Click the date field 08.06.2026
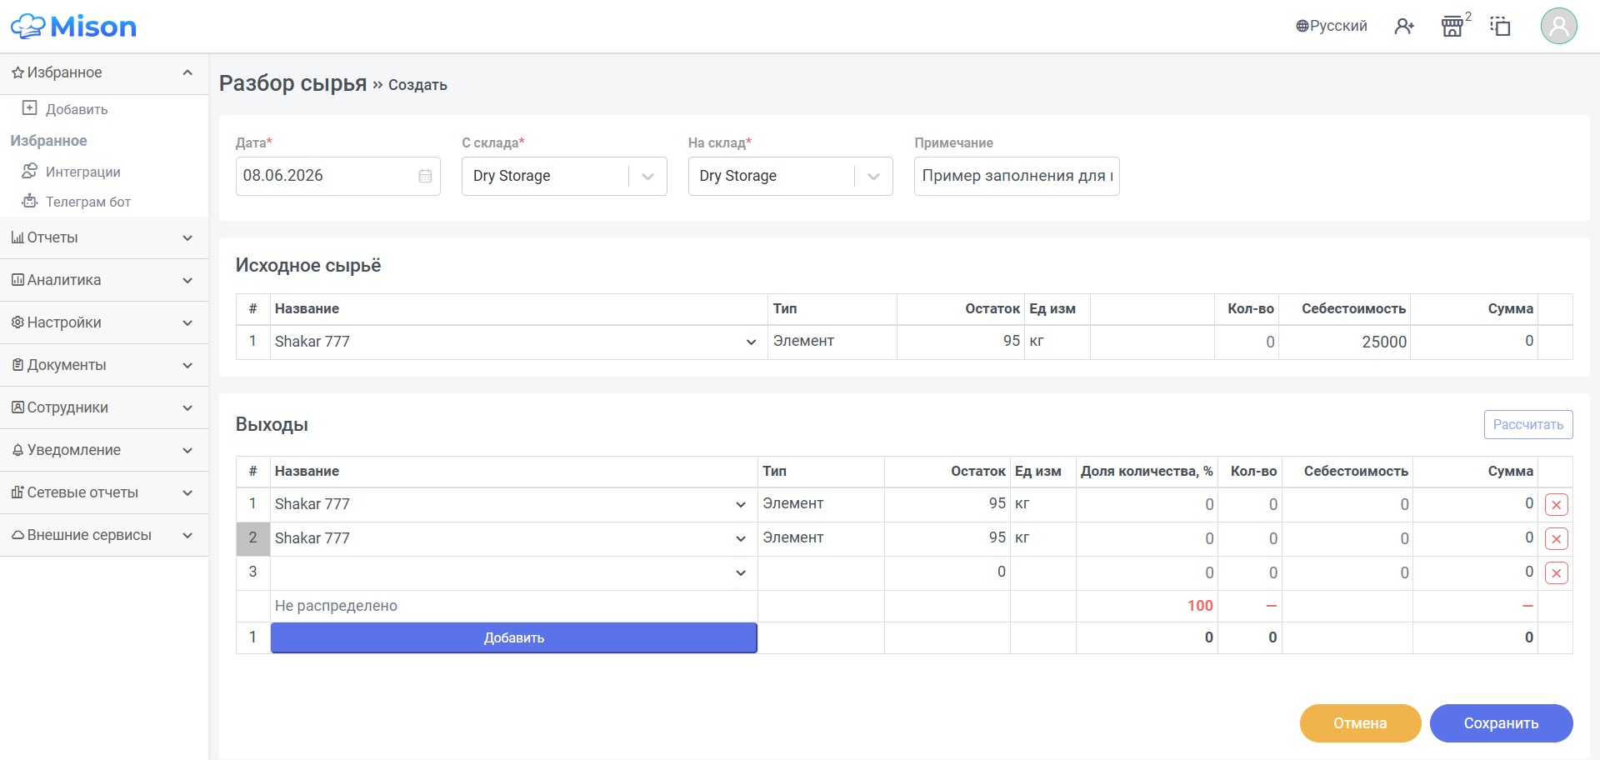 (337, 176)
